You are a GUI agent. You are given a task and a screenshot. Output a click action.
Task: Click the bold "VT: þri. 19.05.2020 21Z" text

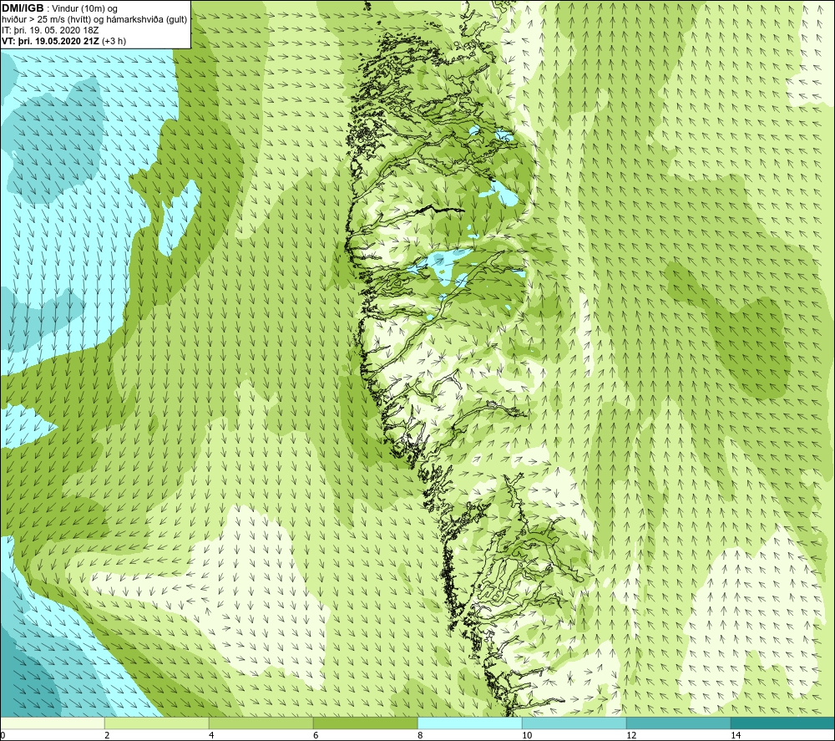point(50,41)
